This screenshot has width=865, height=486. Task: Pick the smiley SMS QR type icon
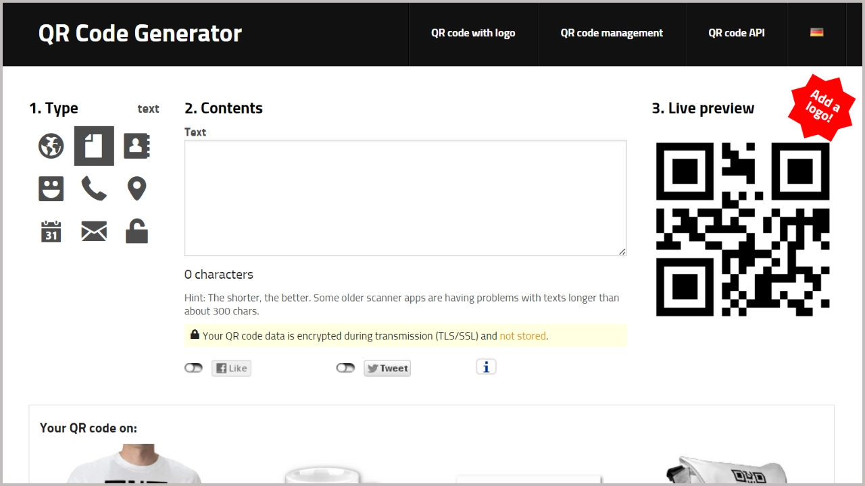(x=51, y=189)
